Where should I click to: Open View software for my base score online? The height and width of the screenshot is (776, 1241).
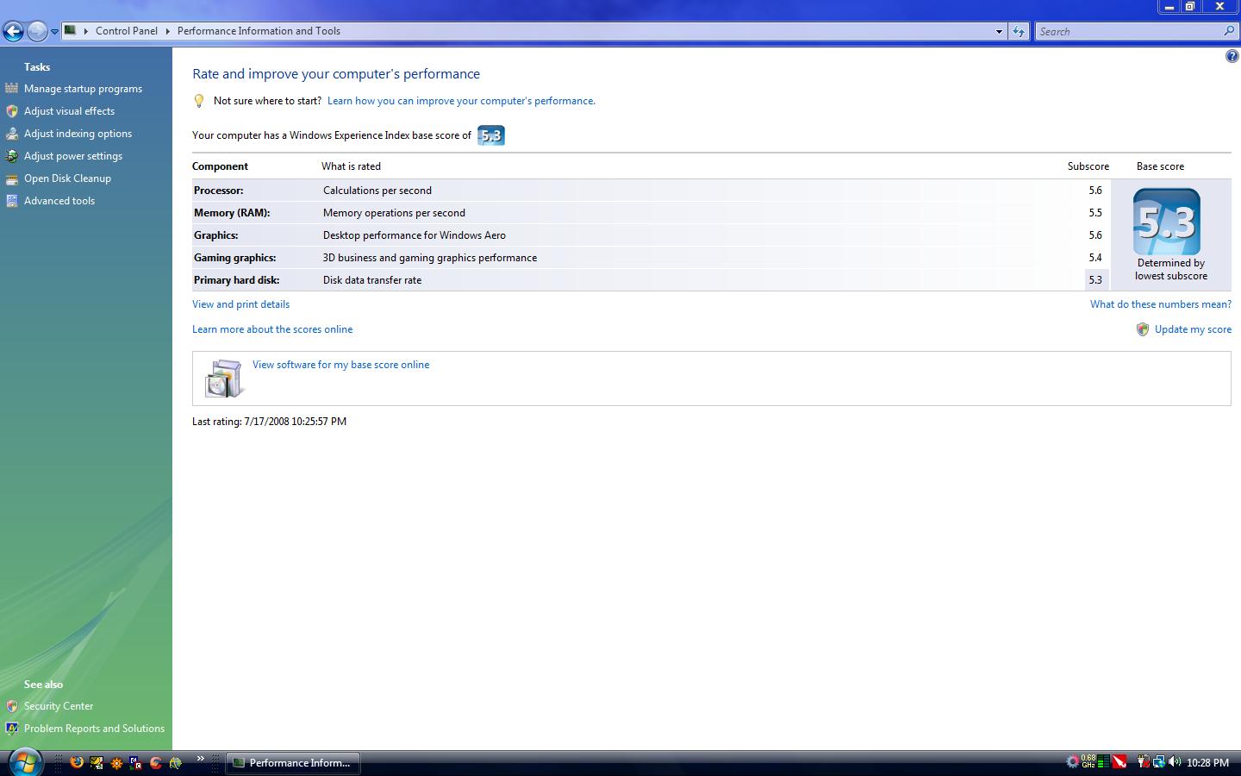point(340,365)
